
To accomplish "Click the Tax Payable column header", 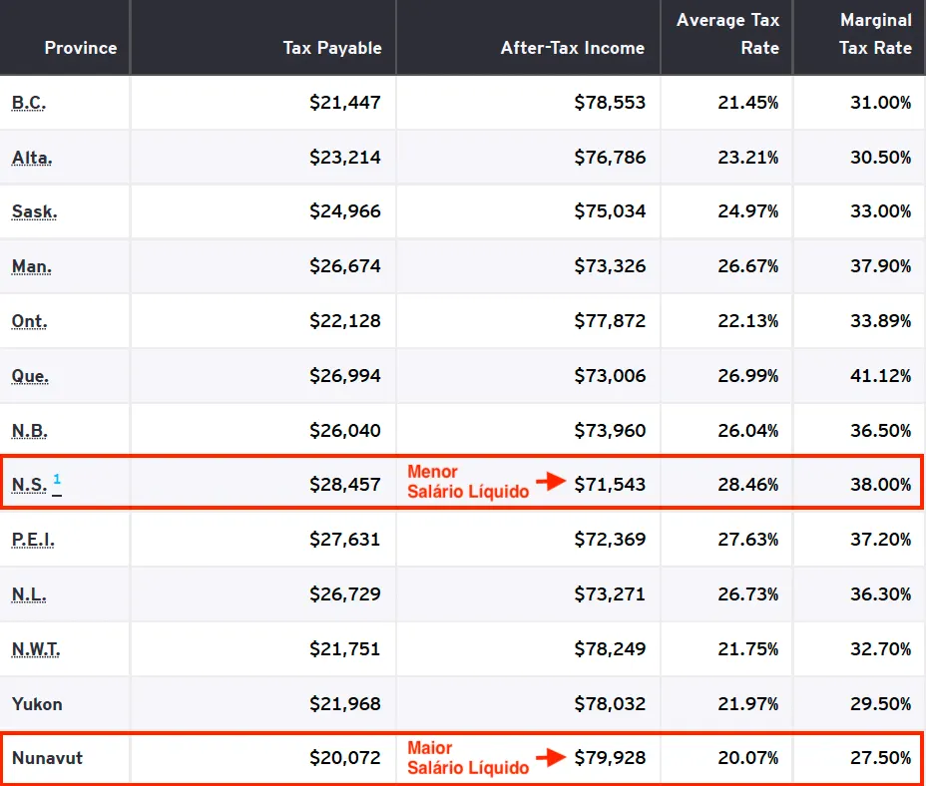I will point(332,48).
